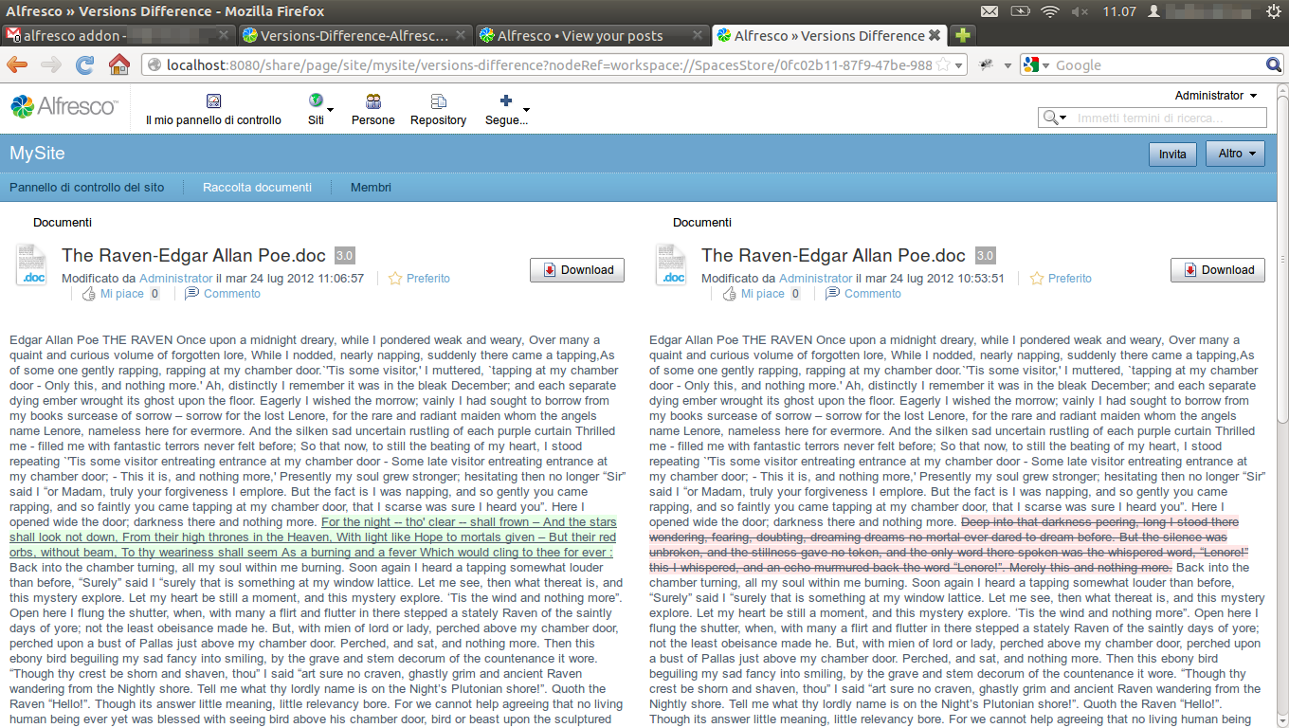
Task: Reload the current page
Action: [x=85, y=64]
